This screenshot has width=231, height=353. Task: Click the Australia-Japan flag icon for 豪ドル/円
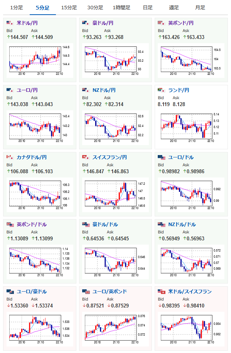pos(86,23)
